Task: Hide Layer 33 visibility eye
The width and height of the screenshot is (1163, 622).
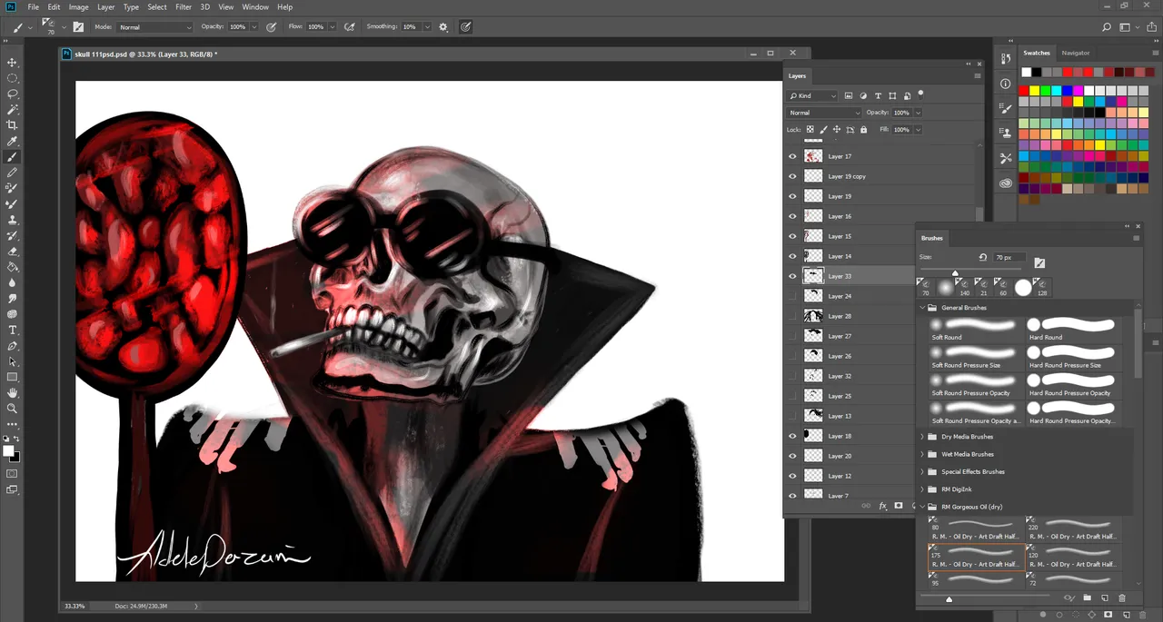Action: tap(792, 276)
